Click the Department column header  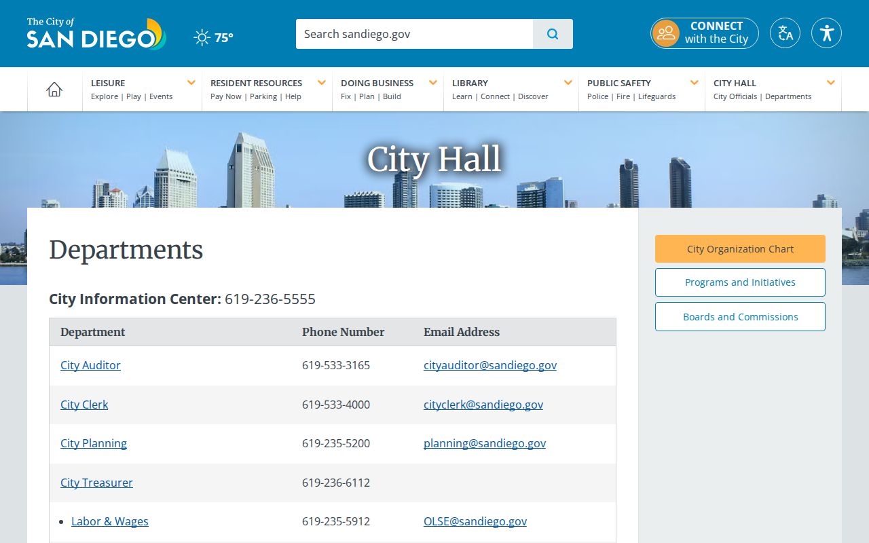[x=93, y=332]
